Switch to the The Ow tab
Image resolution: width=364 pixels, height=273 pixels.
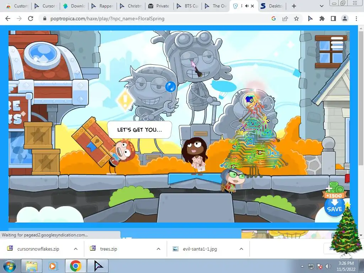tap(216, 6)
